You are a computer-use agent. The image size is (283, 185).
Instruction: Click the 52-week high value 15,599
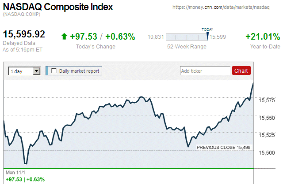218,37
